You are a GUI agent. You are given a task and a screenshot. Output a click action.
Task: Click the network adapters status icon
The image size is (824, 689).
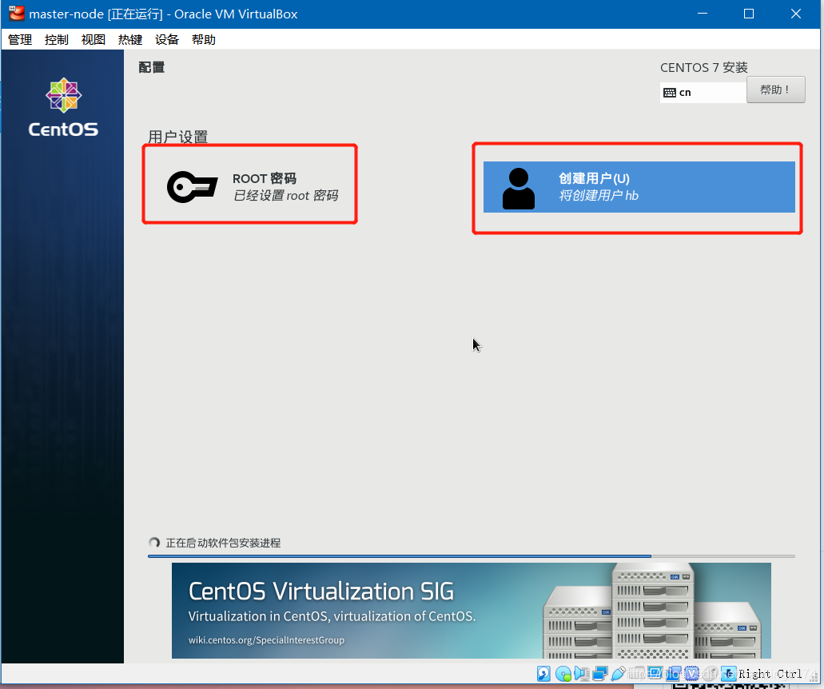599,673
